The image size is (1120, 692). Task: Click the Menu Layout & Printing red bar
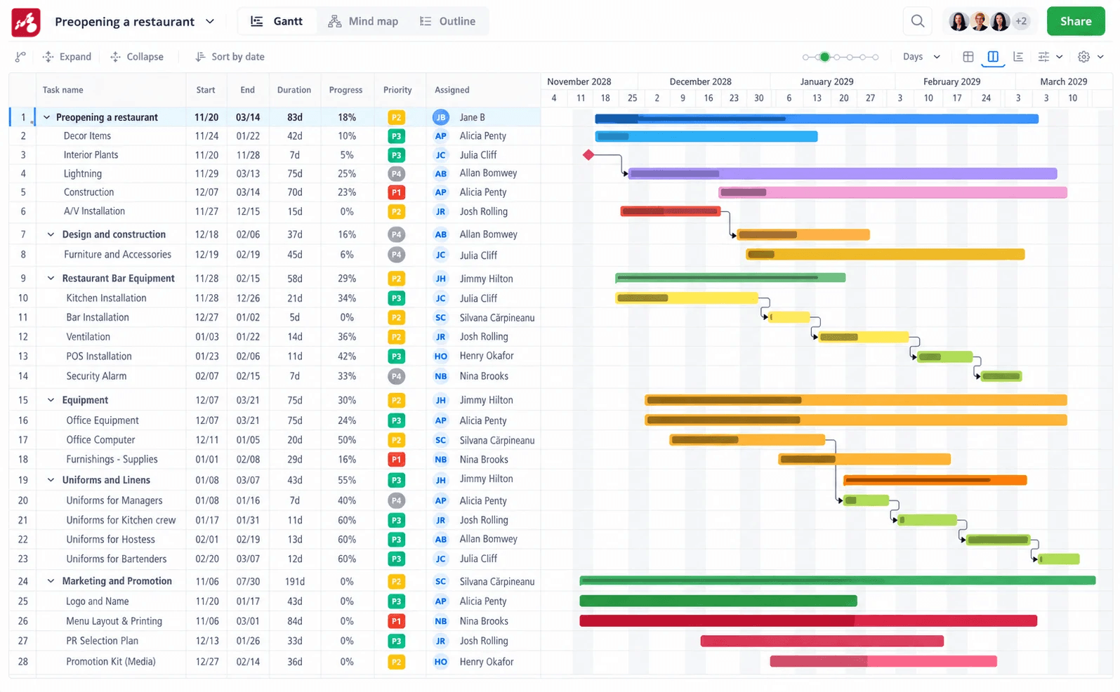808,621
